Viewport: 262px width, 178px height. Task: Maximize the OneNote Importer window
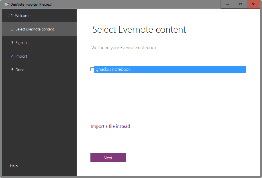tap(240, 4)
